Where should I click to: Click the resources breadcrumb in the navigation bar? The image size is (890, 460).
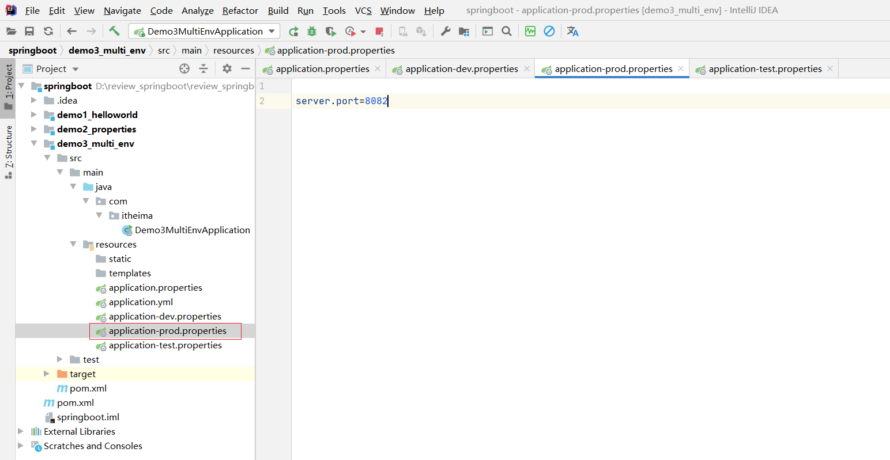click(x=233, y=50)
